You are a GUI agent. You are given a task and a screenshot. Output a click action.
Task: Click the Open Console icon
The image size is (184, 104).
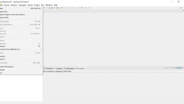click(x=171, y=68)
